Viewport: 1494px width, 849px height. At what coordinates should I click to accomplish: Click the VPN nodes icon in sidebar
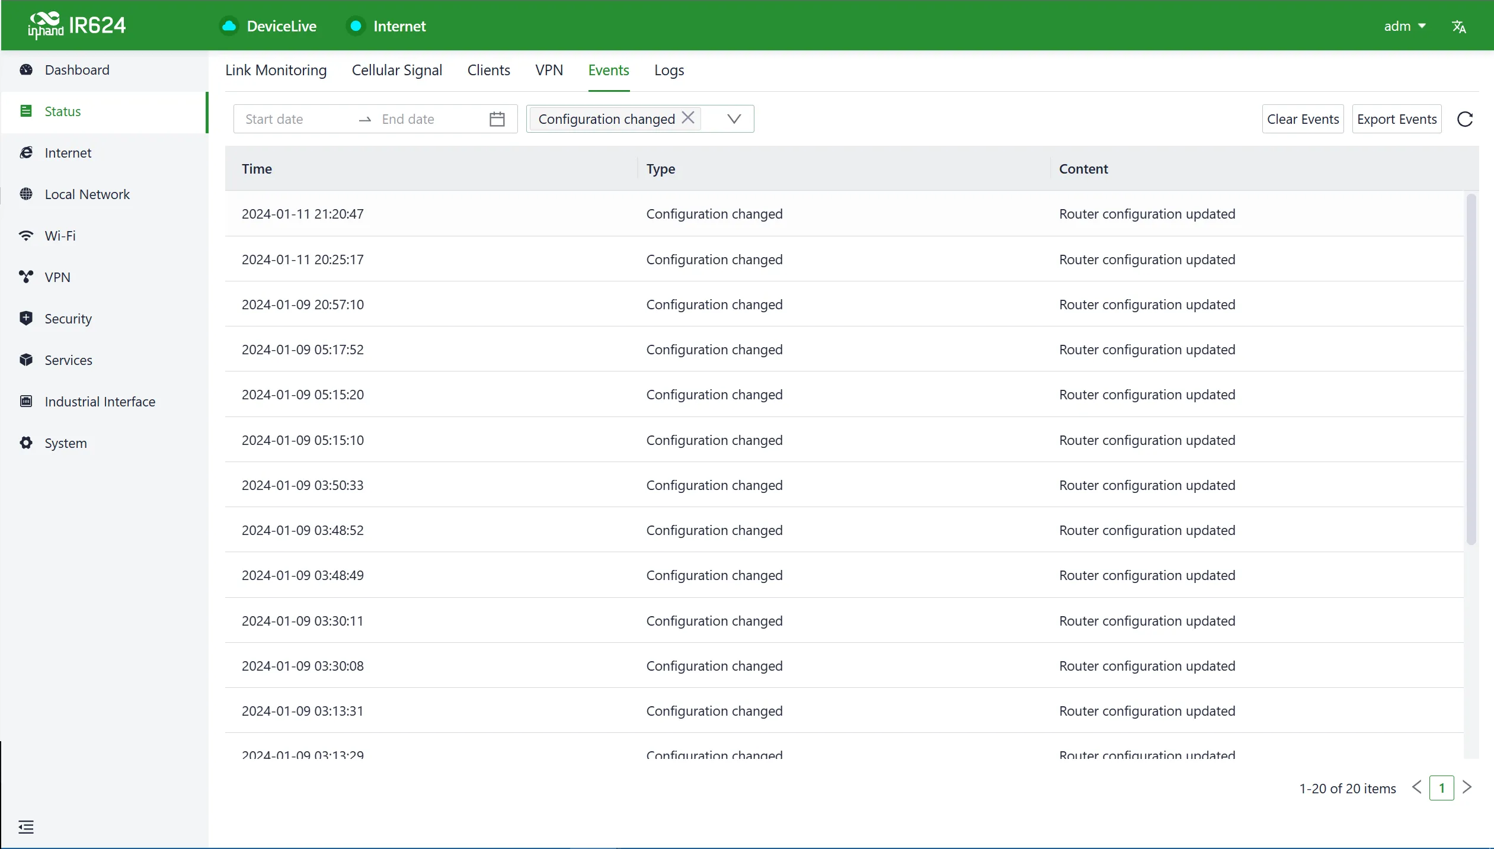tap(26, 277)
